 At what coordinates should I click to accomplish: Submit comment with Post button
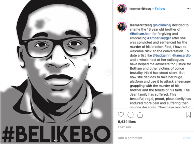click(187, 138)
